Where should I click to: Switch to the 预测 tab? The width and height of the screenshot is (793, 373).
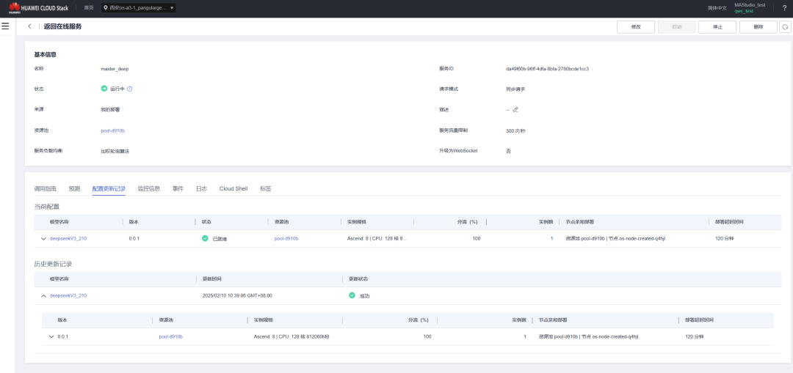[74, 189]
